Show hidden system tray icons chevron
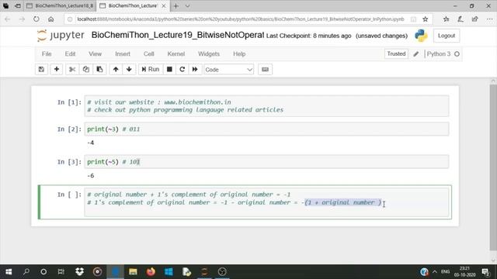This screenshot has height=279, width=497. (435, 272)
